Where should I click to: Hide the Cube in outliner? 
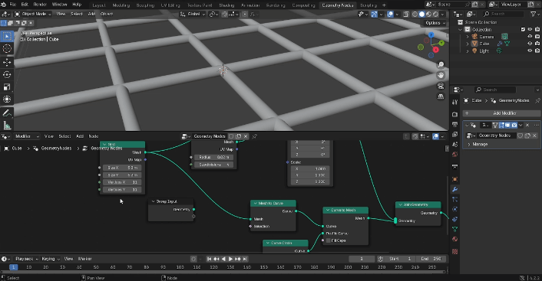530,44
